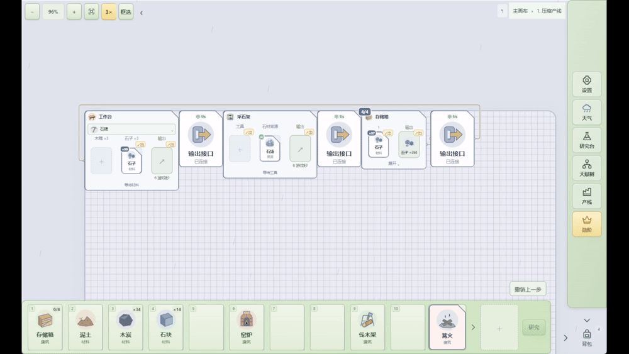Select empty hotbar slot 5
Screen dimensions: 629x354
[206, 327]
